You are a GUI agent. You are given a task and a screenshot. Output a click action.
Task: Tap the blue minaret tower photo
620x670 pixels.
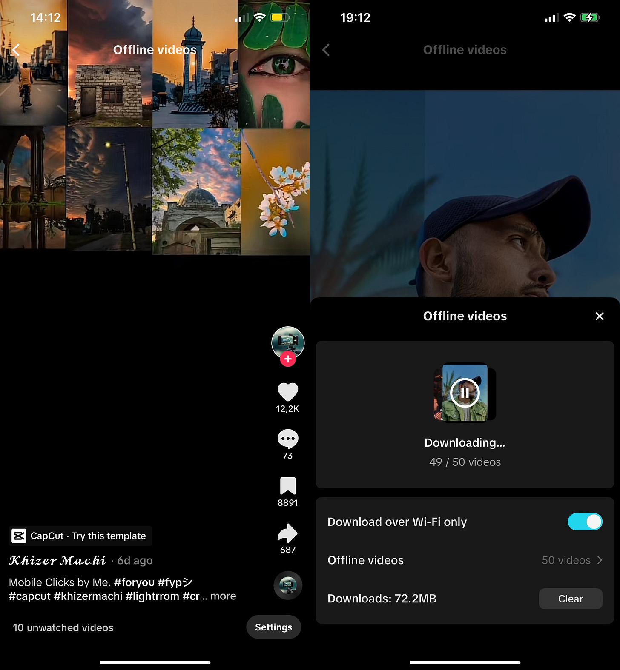coord(195,64)
